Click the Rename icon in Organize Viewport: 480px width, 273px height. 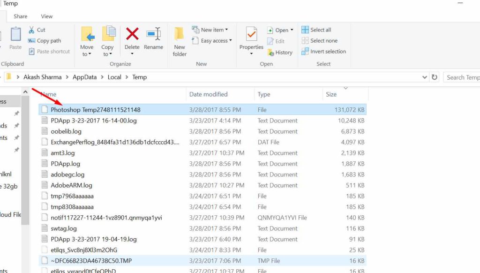(x=154, y=34)
